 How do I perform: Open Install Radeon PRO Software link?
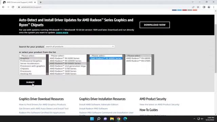94,108
